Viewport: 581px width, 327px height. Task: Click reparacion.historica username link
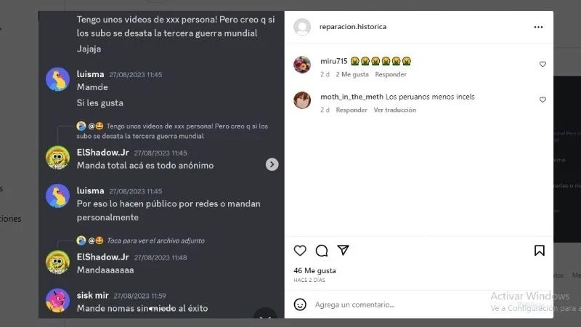[353, 27]
